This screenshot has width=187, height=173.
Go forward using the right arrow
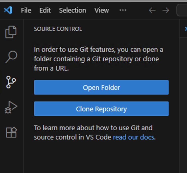tap(166, 10)
